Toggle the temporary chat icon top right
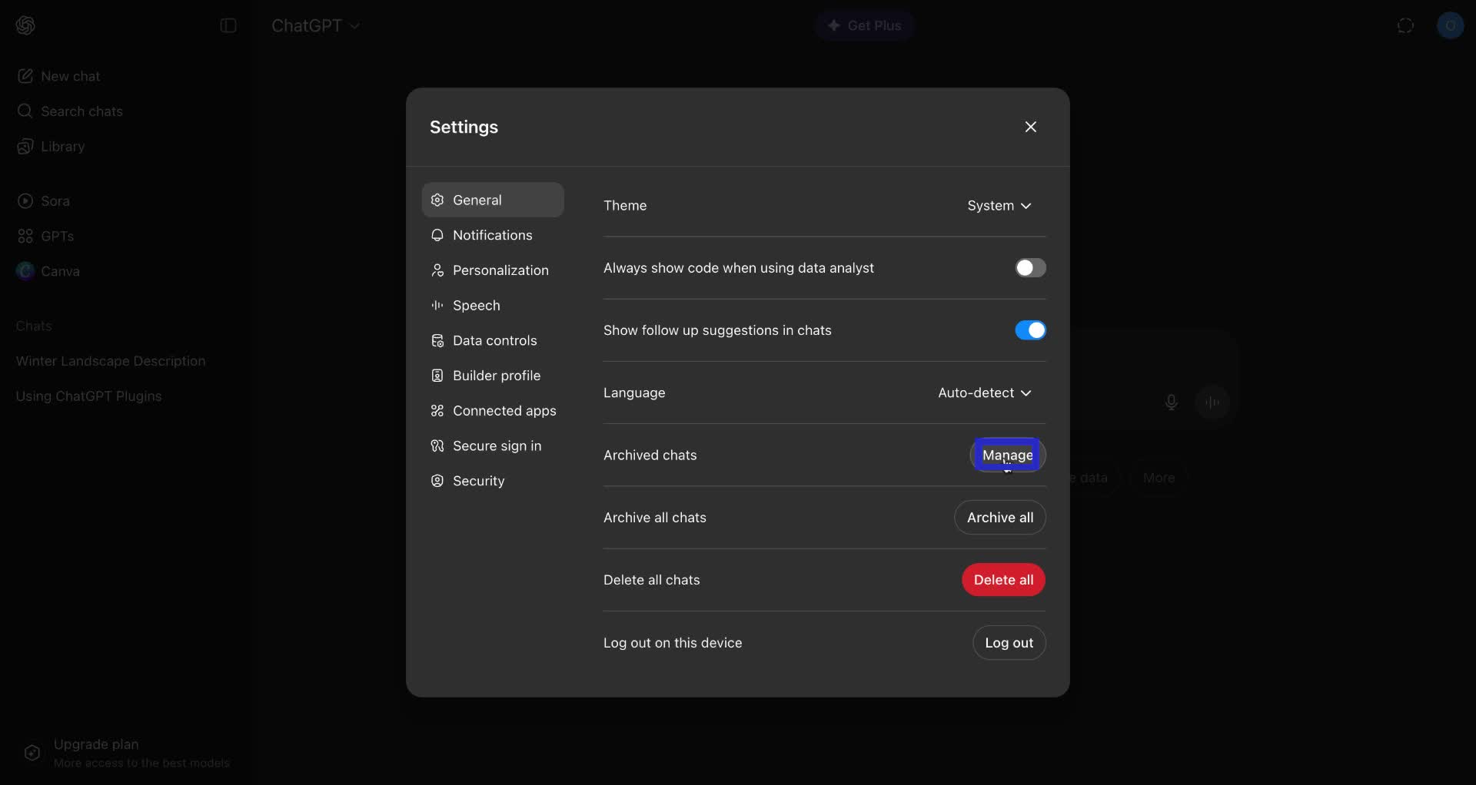 click(1405, 25)
